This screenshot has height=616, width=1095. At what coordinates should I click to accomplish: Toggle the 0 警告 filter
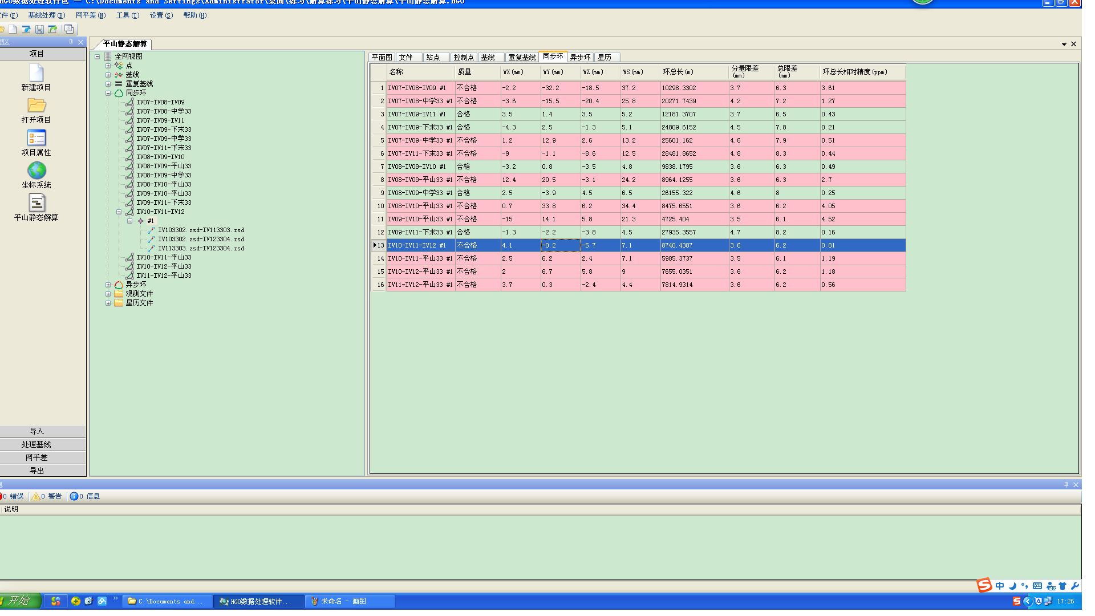coord(47,496)
